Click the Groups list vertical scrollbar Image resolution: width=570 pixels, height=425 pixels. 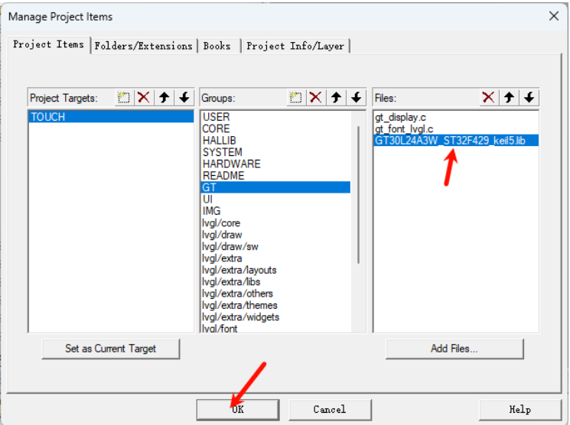point(358,194)
